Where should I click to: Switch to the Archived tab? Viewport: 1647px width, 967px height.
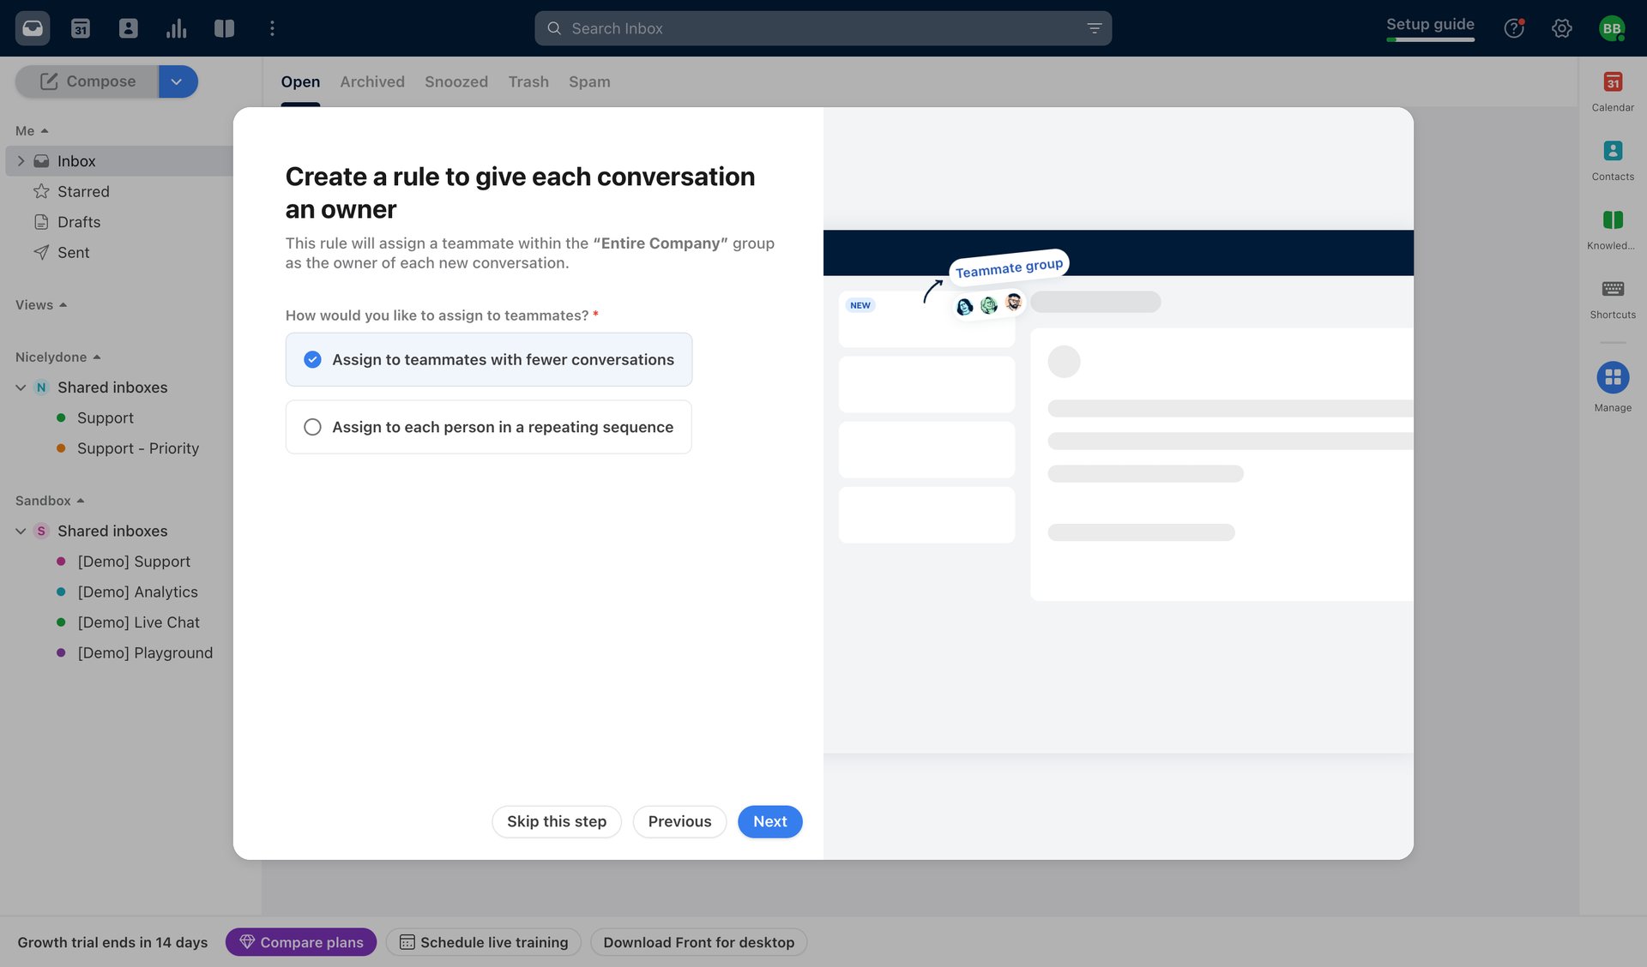tap(371, 81)
